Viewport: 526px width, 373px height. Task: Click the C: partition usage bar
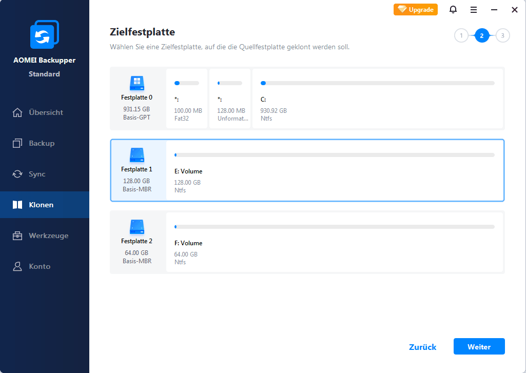[378, 83]
